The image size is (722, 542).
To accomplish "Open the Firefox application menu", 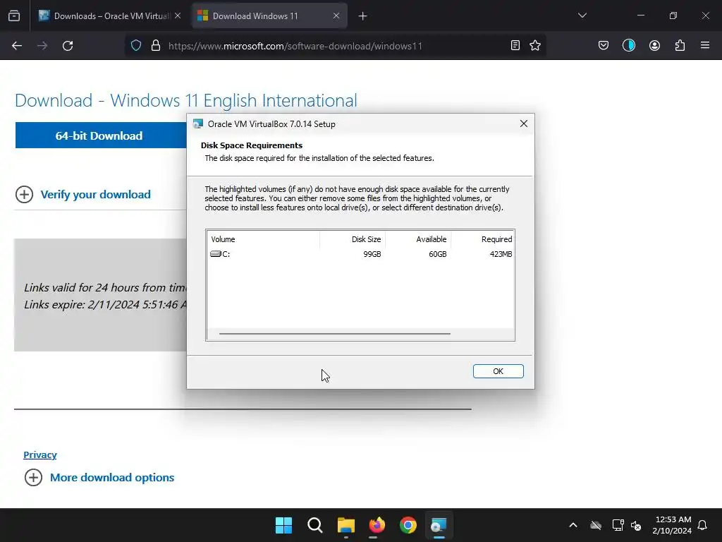I will (x=705, y=45).
